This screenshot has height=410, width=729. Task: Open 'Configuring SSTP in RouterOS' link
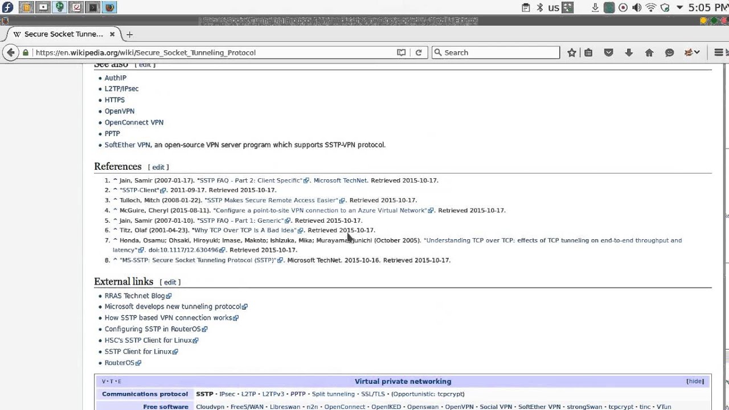click(156, 329)
